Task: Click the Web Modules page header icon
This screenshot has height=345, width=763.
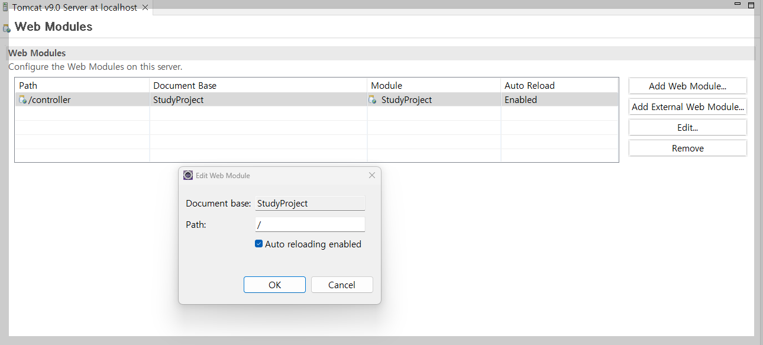Action: tap(7, 28)
